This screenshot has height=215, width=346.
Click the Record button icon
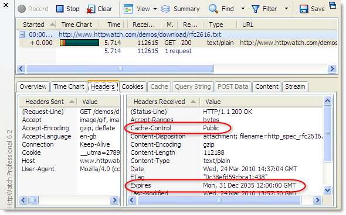pos(22,9)
